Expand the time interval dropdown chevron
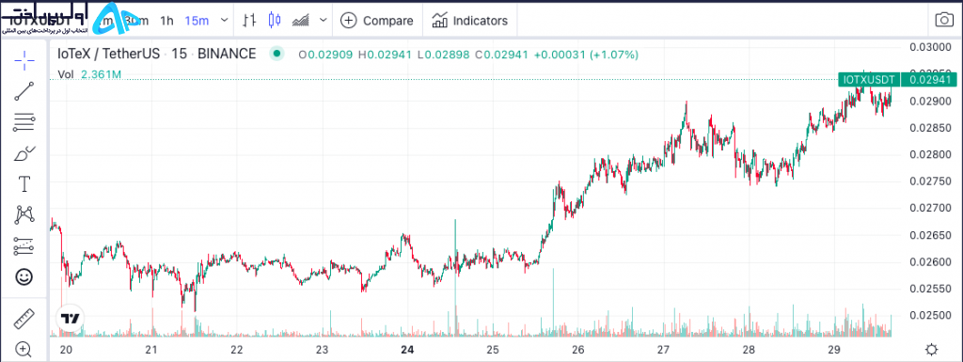Viewport: 963px width, 362px height. 224,21
